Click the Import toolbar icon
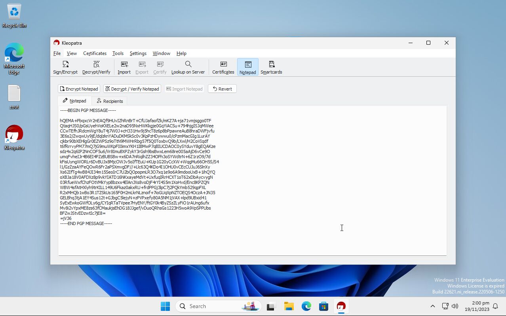The width and height of the screenshot is (506, 316). coord(124,67)
